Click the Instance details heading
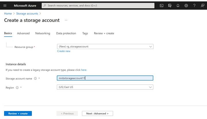This screenshot has height=119, width=207. (x=16, y=64)
